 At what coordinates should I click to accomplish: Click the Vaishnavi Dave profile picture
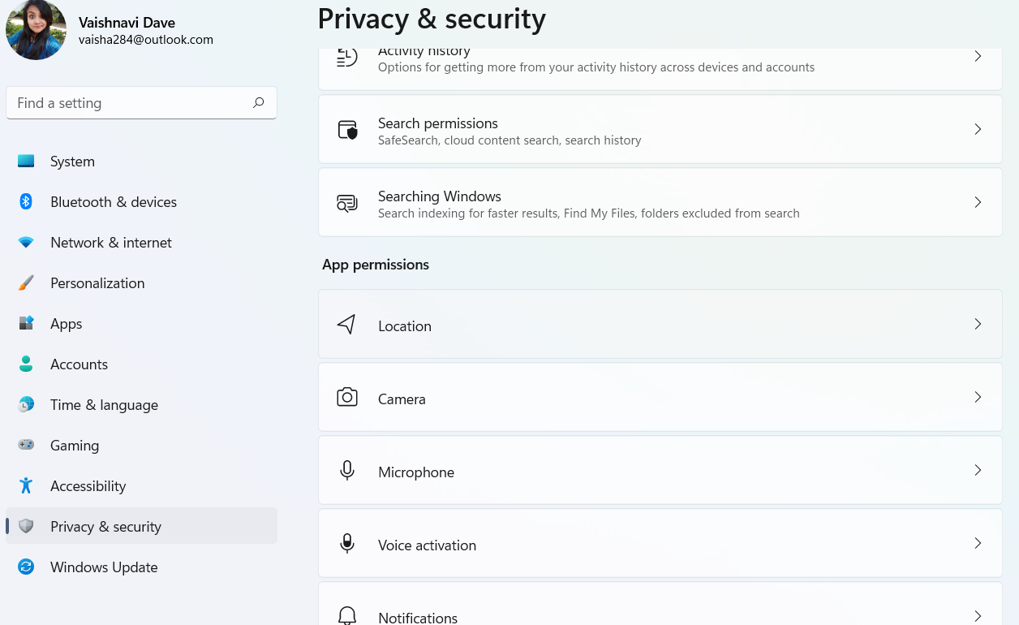pos(37,30)
